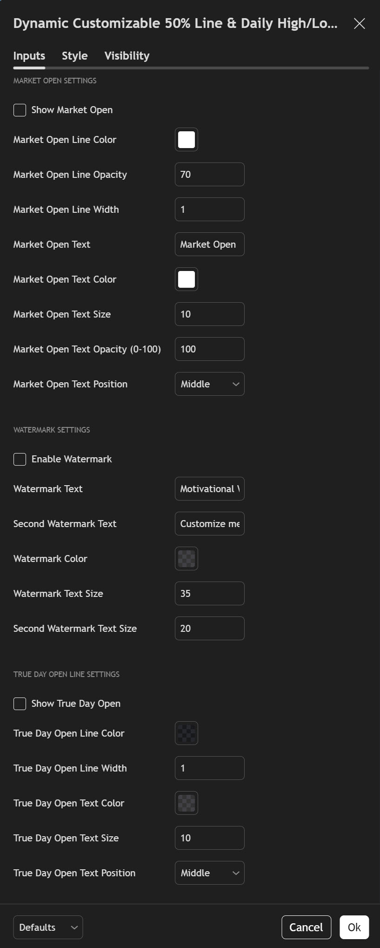Select the Inputs tab
380x948 pixels.
(x=29, y=56)
